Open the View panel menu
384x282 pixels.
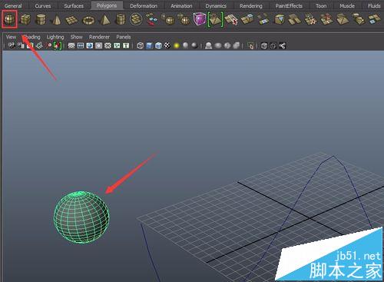11,37
